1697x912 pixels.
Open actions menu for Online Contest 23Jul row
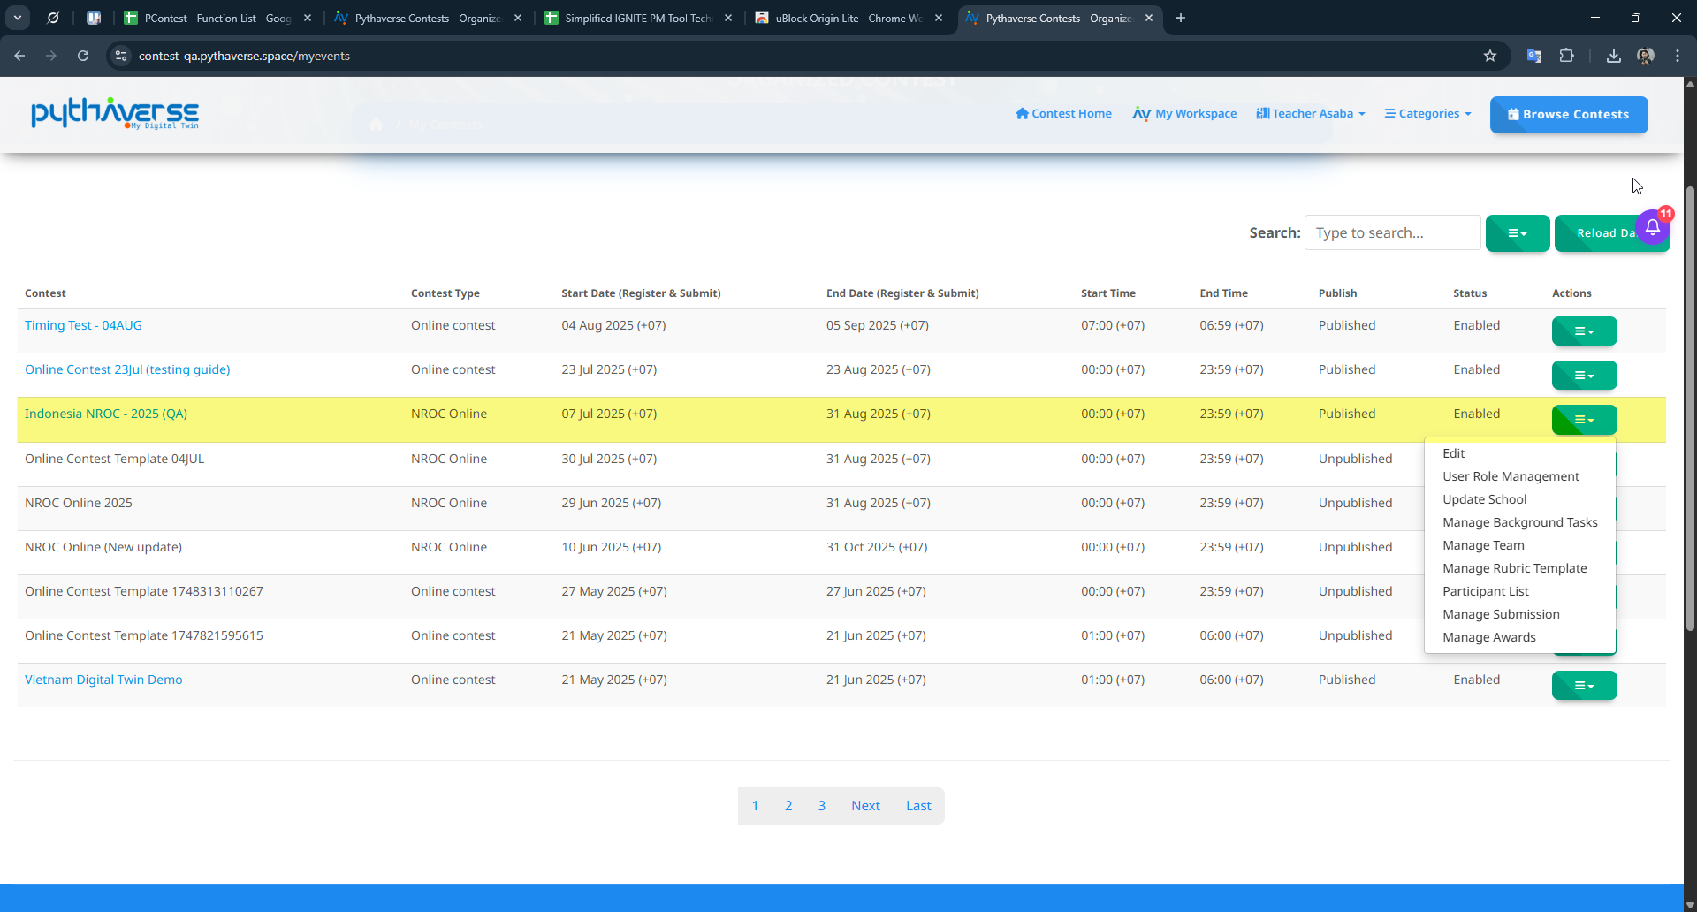[1584, 376]
